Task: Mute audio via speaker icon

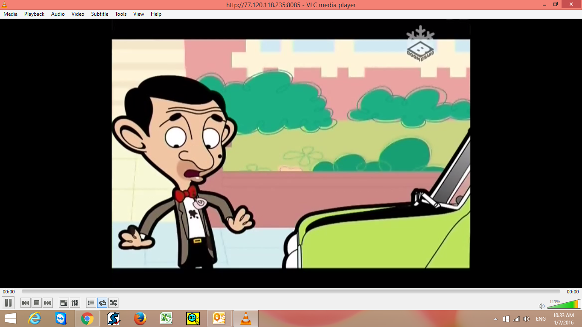Action: pyautogui.click(x=542, y=306)
